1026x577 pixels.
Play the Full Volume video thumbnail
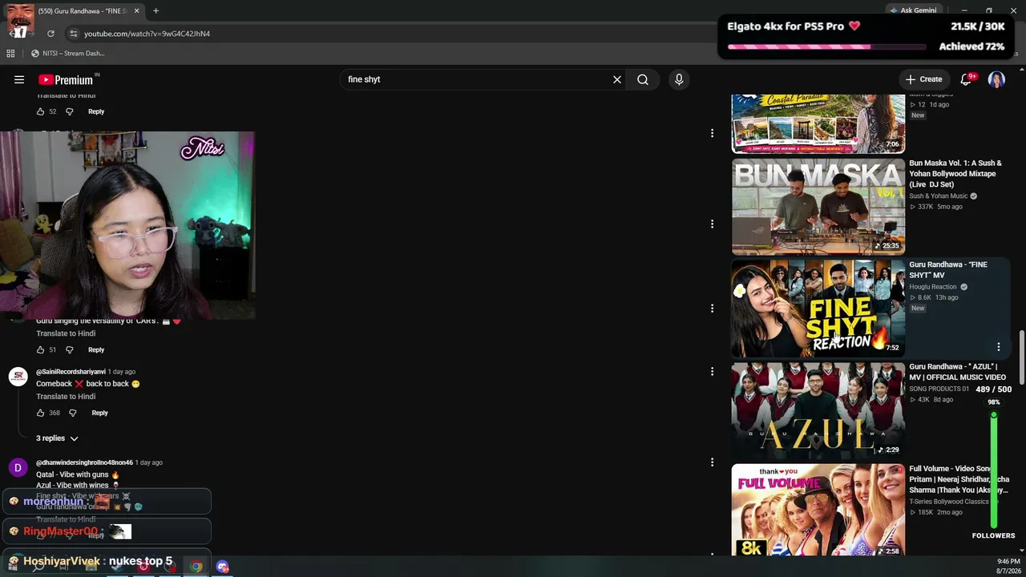(818, 510)
